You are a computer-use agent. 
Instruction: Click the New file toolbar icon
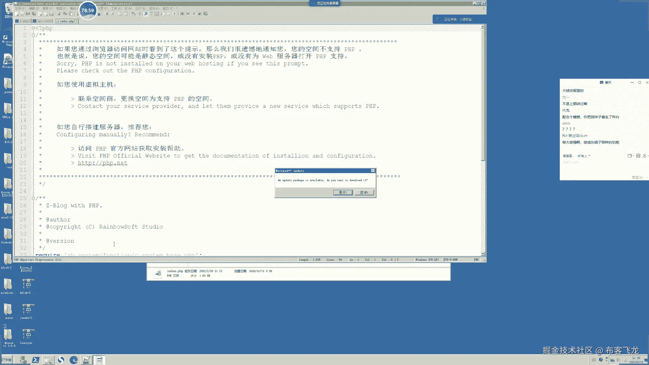pyautogui.click(x=16, y=14)
